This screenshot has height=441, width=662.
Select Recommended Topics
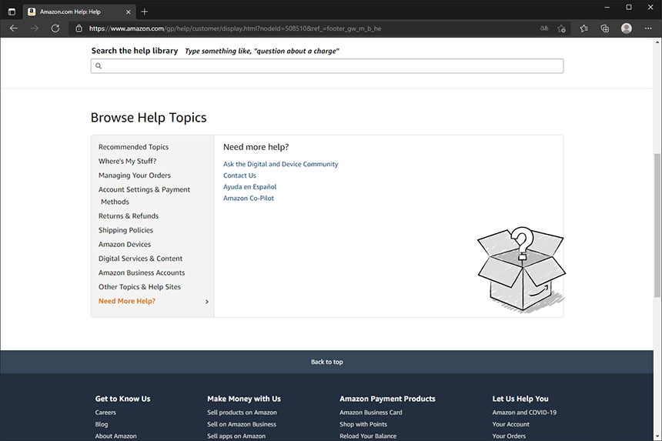coord(133,147)
